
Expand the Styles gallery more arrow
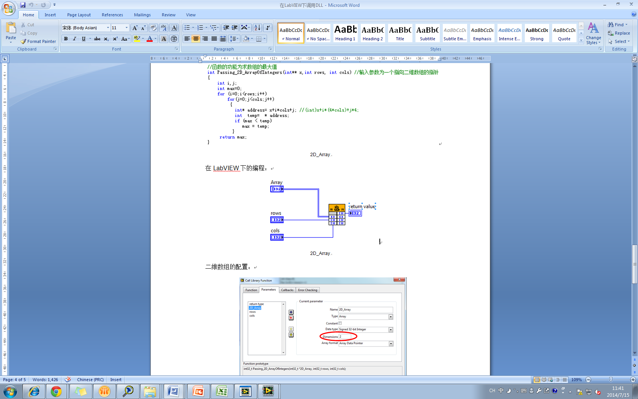coord(581,41)
